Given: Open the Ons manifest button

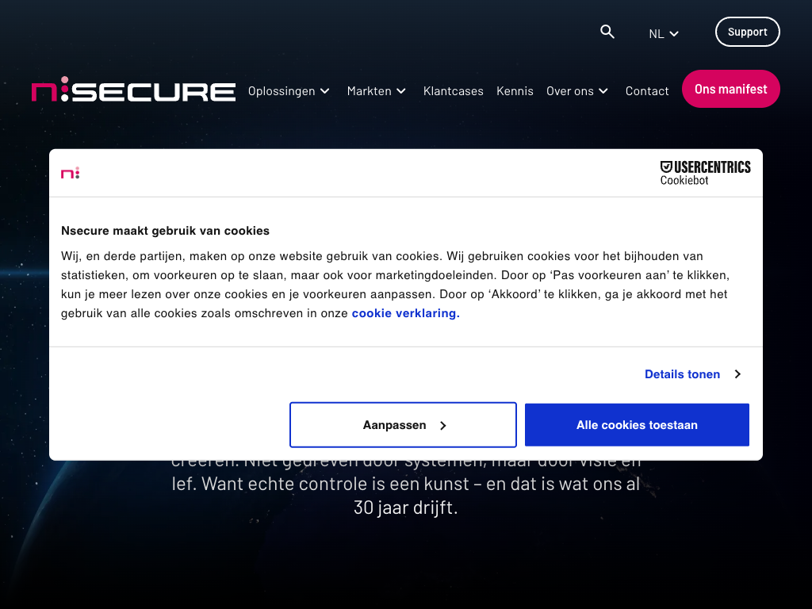Looking at the screenshot, I should 730,89.
